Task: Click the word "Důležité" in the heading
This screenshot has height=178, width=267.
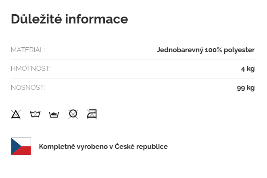Action: [x=35, y=19]
